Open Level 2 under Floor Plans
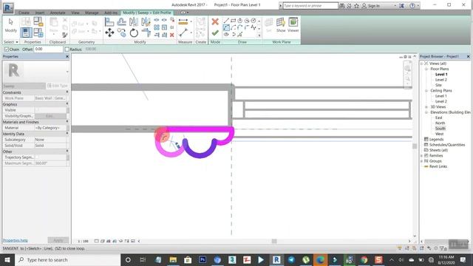473x266 pixels. [x=441, y=80]
